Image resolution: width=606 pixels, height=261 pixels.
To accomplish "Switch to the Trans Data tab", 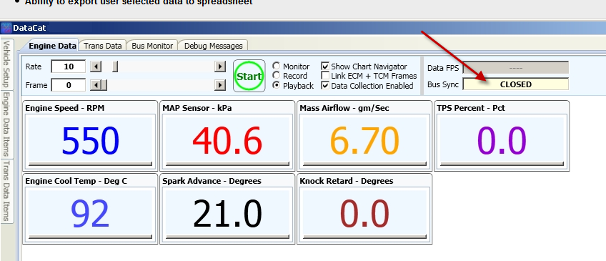I will click(102, 46).
